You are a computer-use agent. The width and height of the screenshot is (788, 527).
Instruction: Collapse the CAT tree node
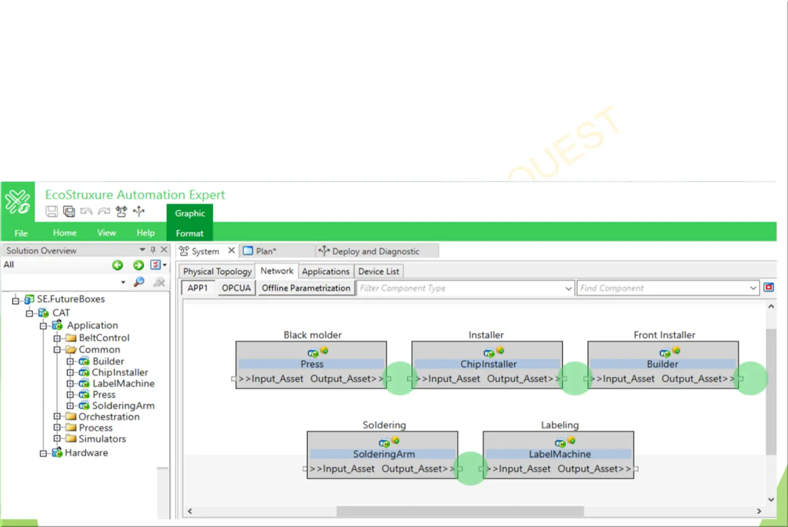point(29,313)
